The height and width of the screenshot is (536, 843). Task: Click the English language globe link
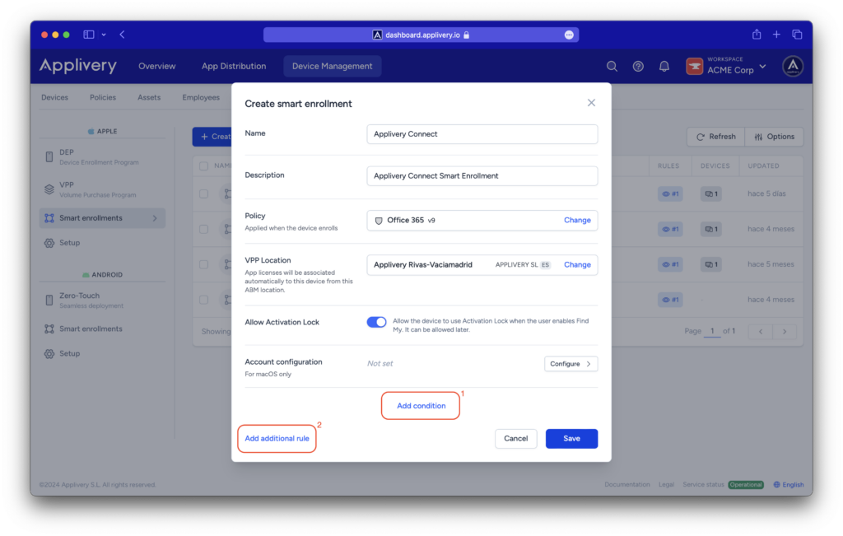pyautogui.click(x=789, y=484)
